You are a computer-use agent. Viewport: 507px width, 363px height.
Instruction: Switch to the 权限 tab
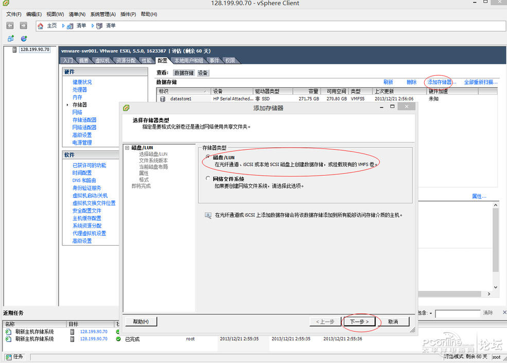230,61
